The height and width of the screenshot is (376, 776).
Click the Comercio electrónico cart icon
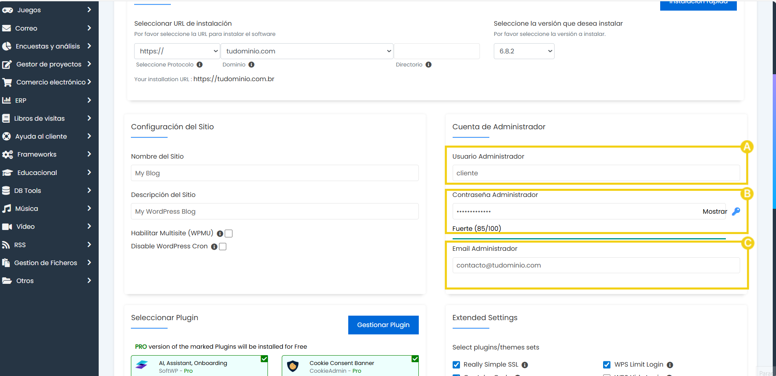point(7,82)
